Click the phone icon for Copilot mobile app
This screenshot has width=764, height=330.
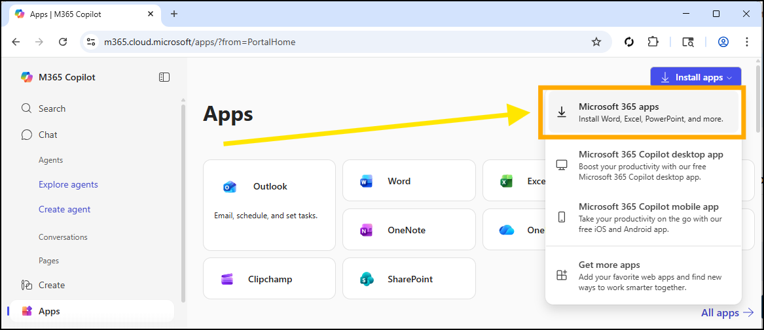562,217
